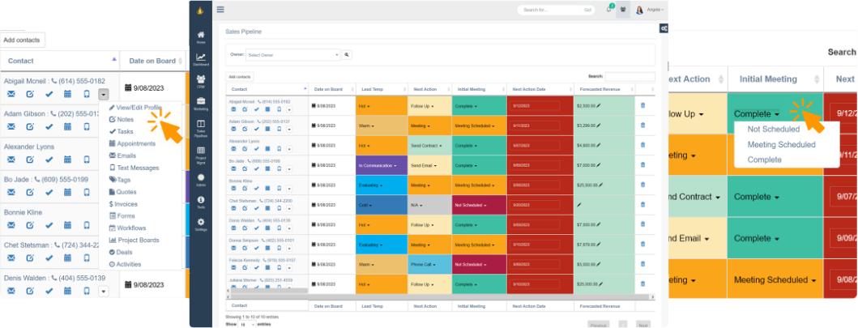Open Admin in the sidebar
The width and height of the screenshot is (858, 328).
[201, 180]
